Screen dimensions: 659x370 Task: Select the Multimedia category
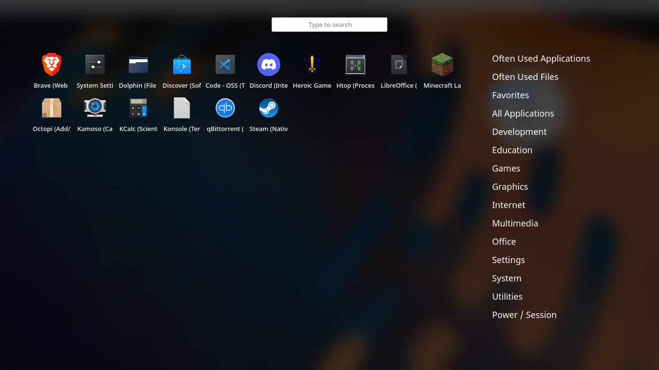tap(515, 224)
